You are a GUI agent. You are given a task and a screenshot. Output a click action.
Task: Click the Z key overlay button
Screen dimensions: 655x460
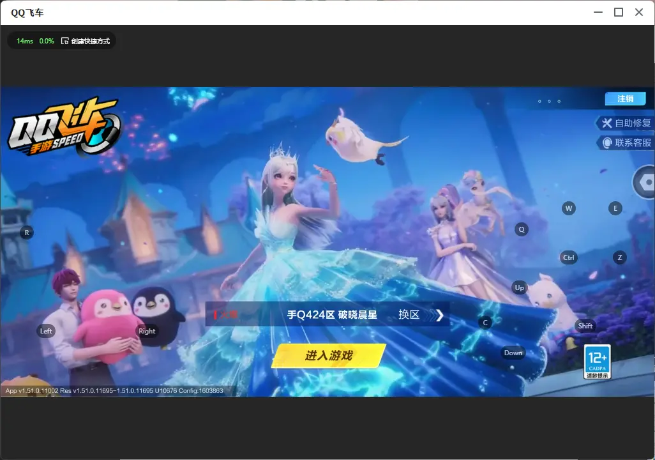tap(619, 257)
